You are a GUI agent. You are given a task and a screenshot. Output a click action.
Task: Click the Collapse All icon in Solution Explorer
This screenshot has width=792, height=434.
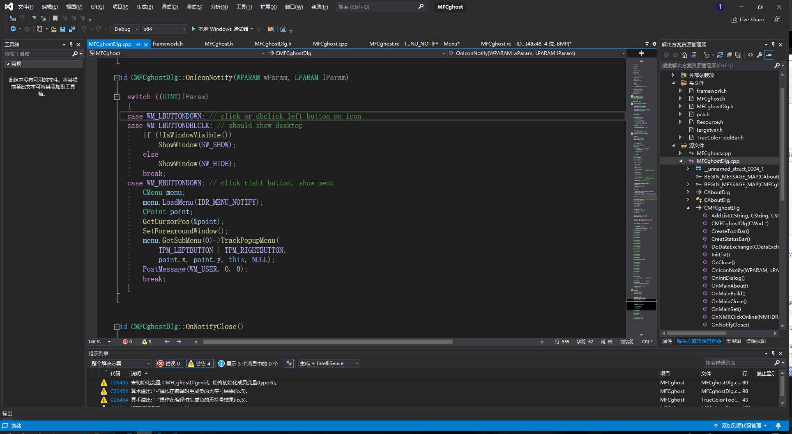coord(729,55)
